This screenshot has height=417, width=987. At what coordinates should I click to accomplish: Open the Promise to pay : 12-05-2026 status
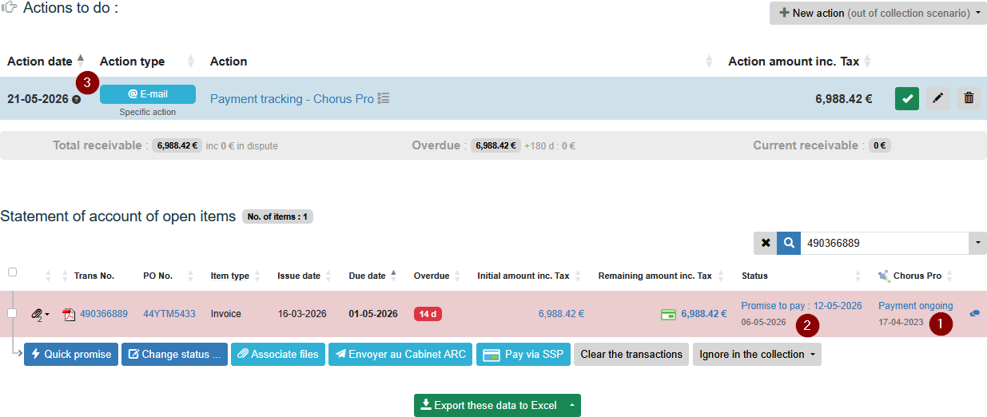click(802, 306)
